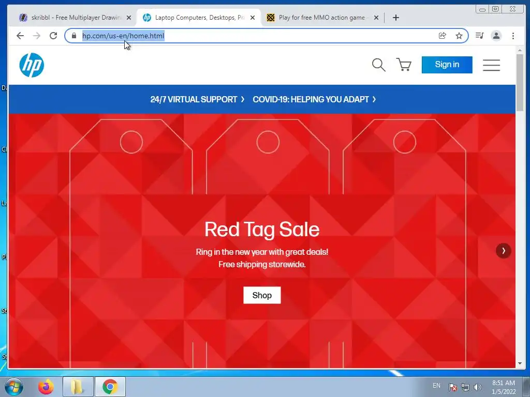Click the share page icon in address bar
The image size is (530, 397).
point(442,36)
